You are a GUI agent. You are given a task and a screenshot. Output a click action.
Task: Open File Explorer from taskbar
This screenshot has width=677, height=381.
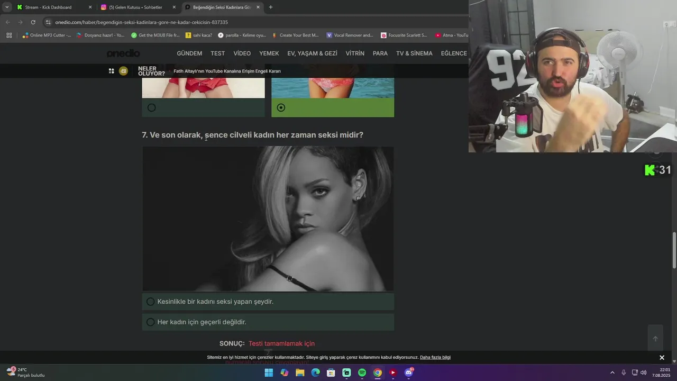pos(300,373)
